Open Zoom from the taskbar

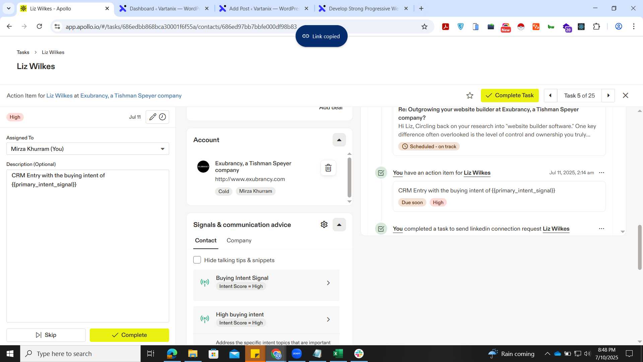297,354
